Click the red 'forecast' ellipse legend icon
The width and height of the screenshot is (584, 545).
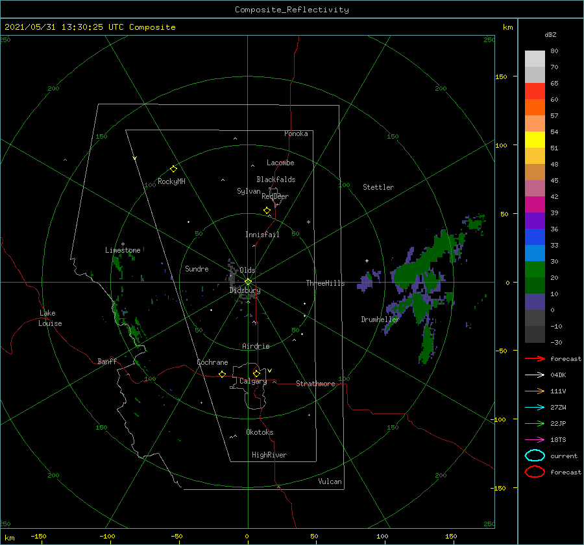click(x=535, y=472)
